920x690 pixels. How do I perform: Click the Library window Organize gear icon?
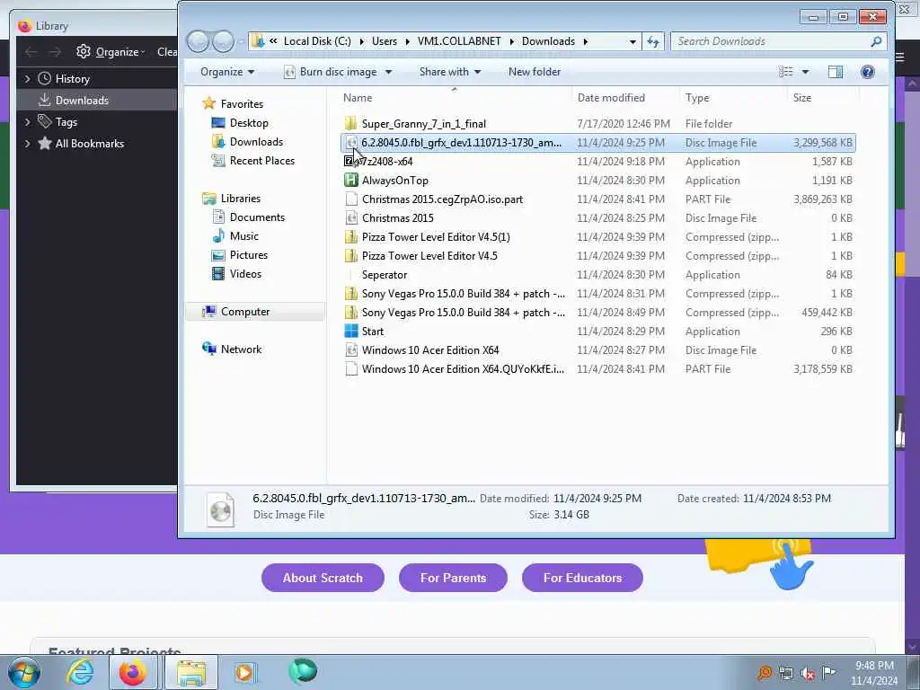[84, 51]
